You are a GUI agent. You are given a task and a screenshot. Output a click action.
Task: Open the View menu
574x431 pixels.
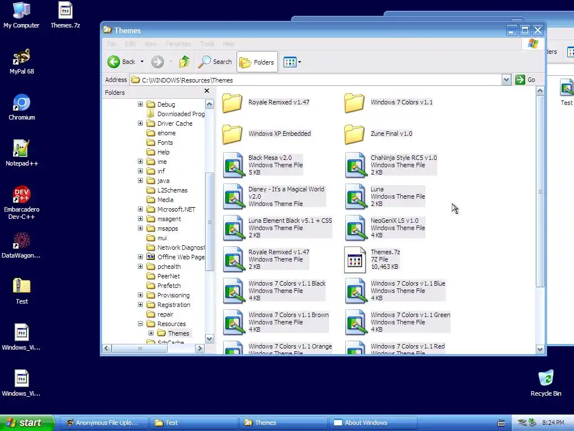[150, 44]
